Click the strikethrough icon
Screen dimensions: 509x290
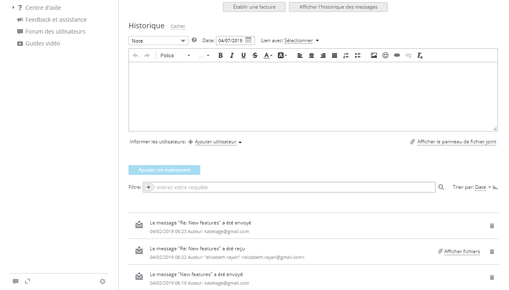(x=255, y=56)
